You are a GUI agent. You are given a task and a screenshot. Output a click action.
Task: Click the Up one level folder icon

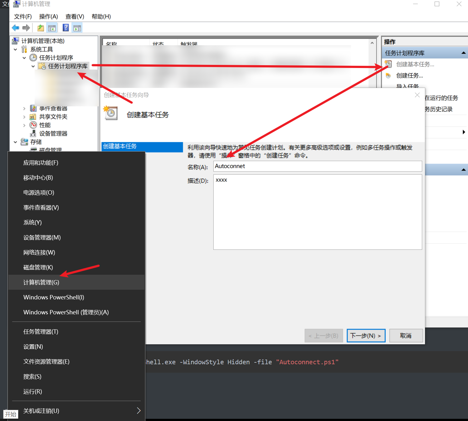(41, 28)
